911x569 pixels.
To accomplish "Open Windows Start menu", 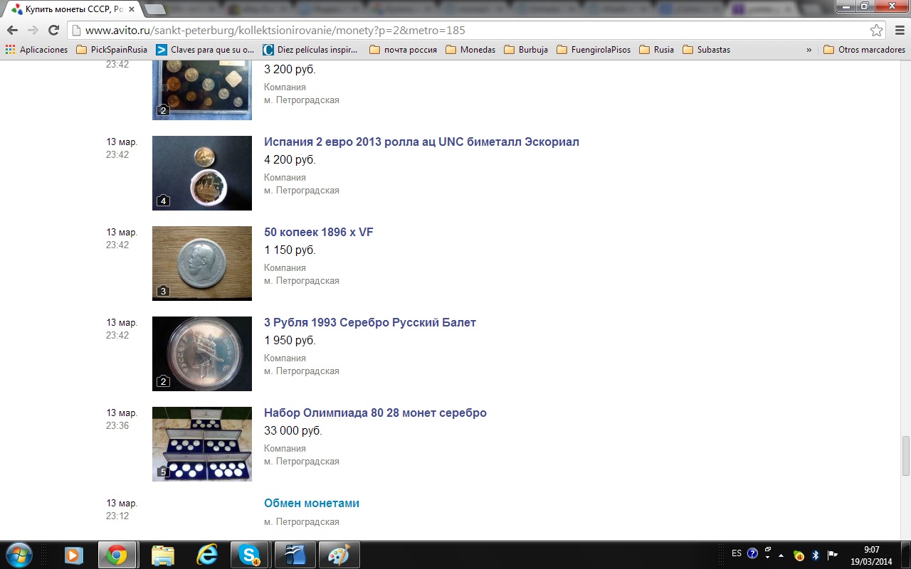I will pos(19,555).
